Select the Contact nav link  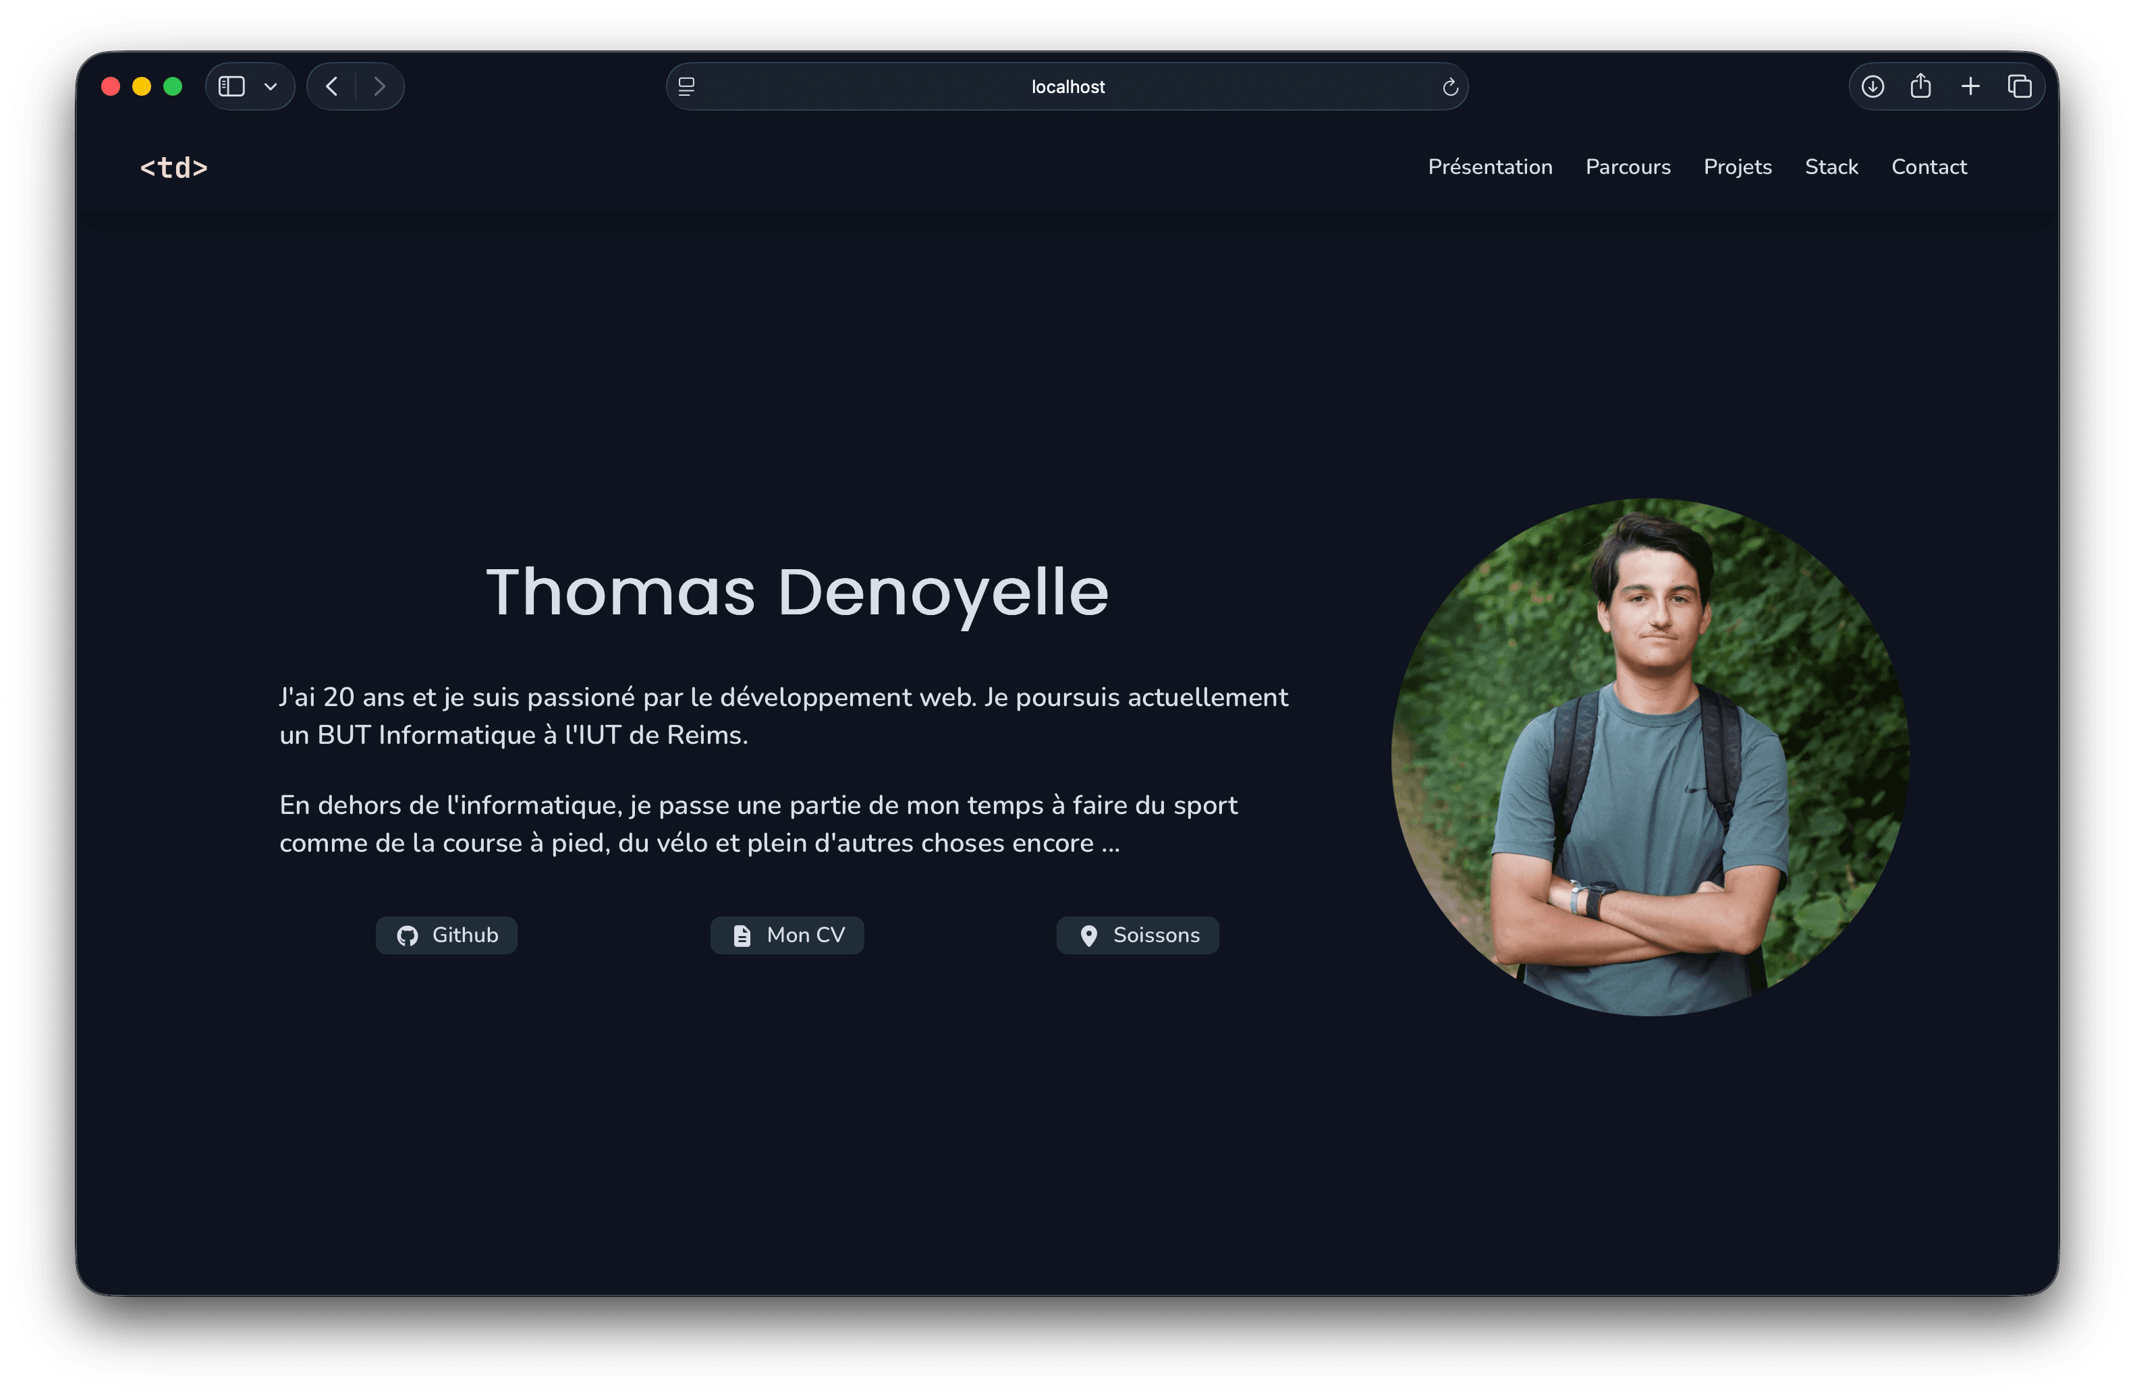point(1929,167)
